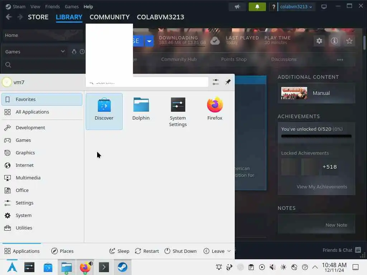
Task: Toggle muted audio volume tray icon
Action: tap(272, 267)
